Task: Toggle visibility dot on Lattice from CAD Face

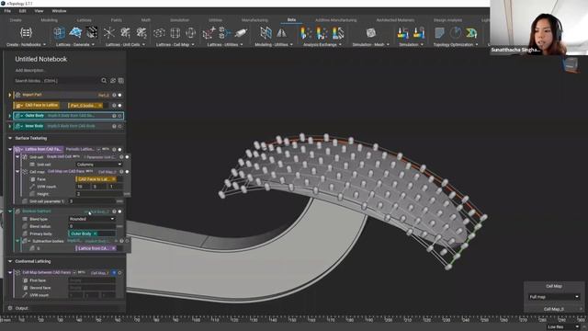Action: click(x=120, y=149)
